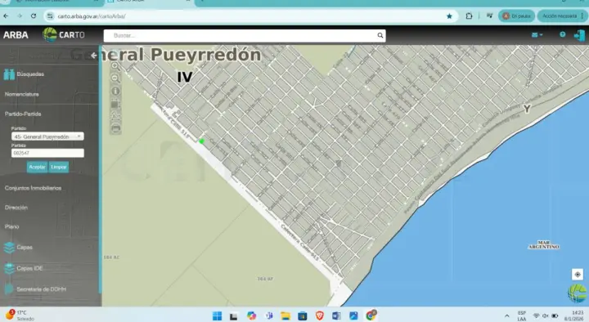
Task: Expand the Capas IDE section
Action: (x=29, y=268)
